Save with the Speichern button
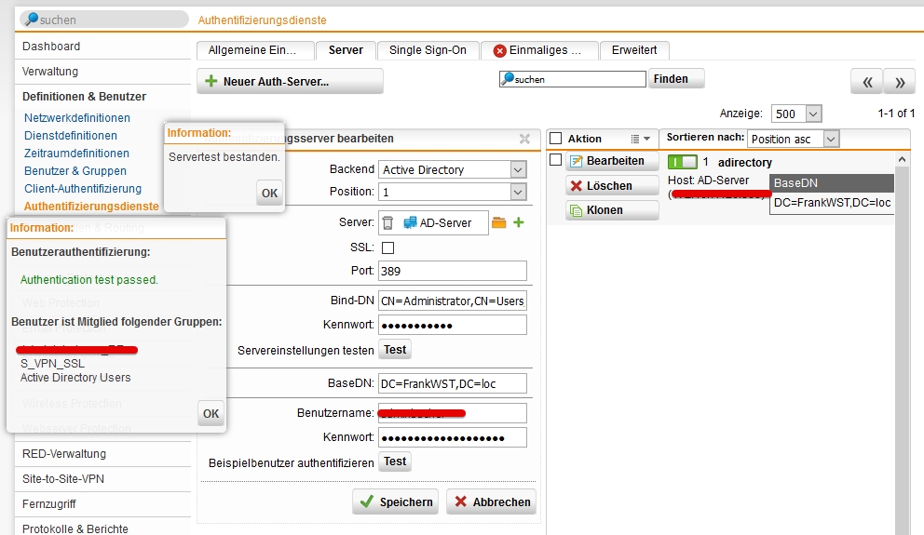Image resolution: width=924 pixels, height=535 pixels. [396, 502]
